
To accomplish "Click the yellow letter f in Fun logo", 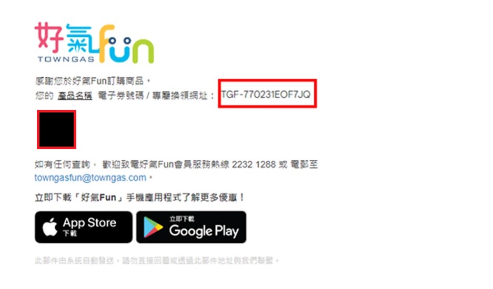I will coord(105,43).
